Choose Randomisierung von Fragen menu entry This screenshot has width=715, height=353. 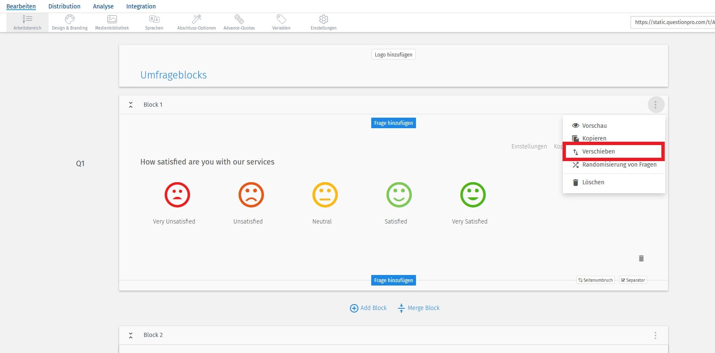[614, 164]
